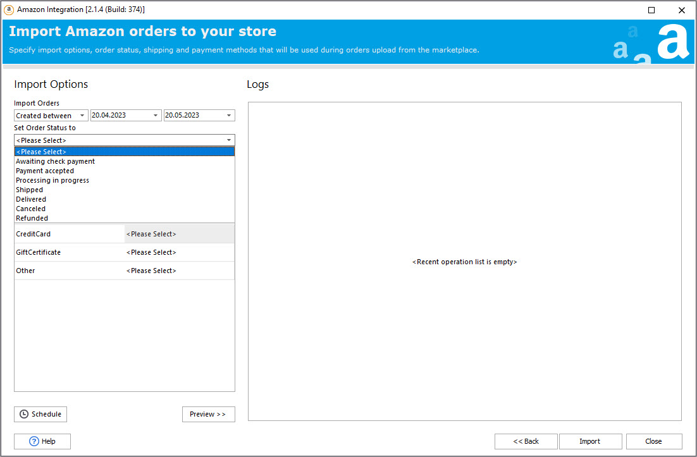Select 'Canceled' from the status list

coord(31,209)
